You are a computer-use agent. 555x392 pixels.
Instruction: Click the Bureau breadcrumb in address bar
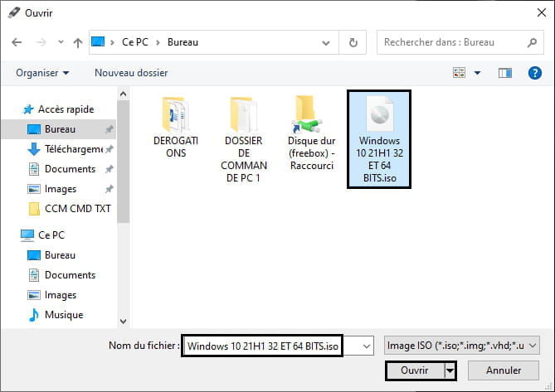coord(183,42)
